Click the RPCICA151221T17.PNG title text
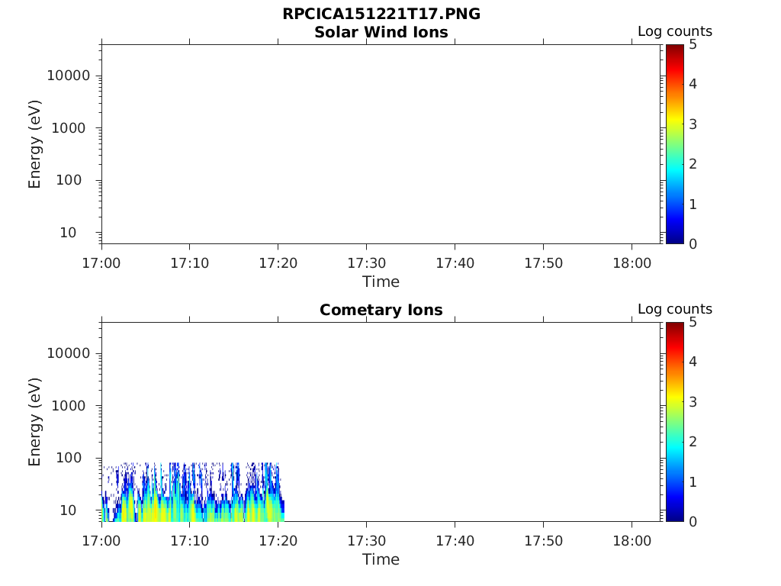Screen dimensions: 781x586 coord(381,14)
